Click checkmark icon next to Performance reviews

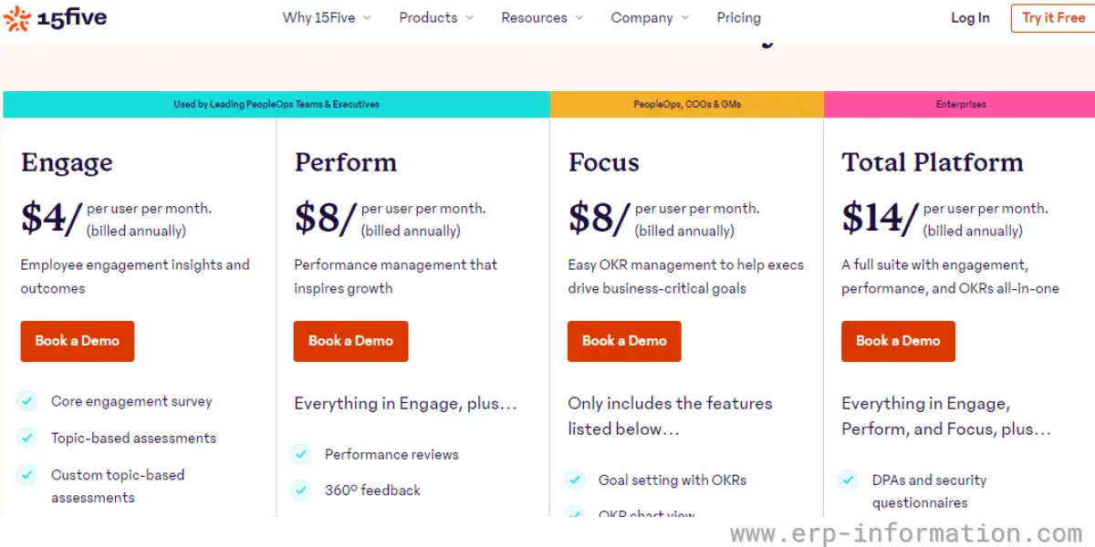coord(301,454)
